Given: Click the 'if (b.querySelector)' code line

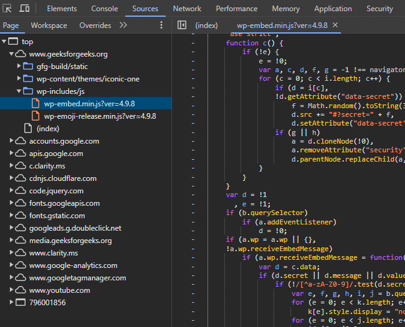Looking at the screenshot, I should [267, 213].
